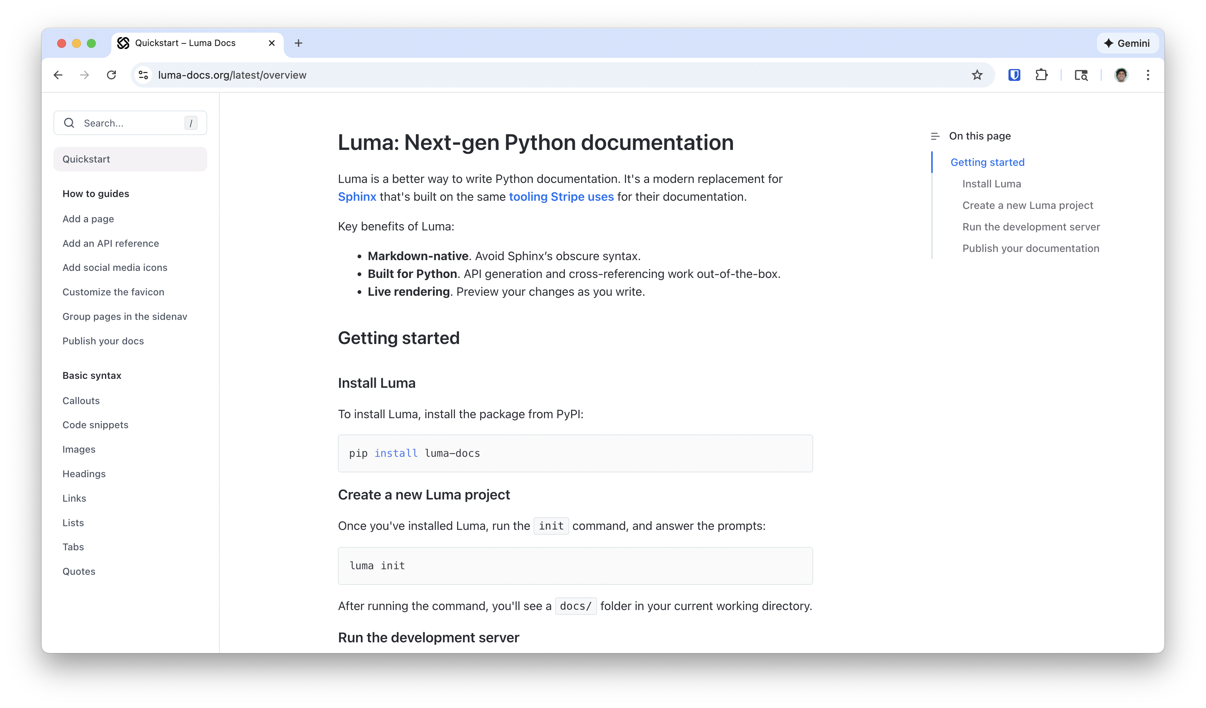Click the inline init code snippet
The image size is (1206, 708).
[x=551, y=526]
